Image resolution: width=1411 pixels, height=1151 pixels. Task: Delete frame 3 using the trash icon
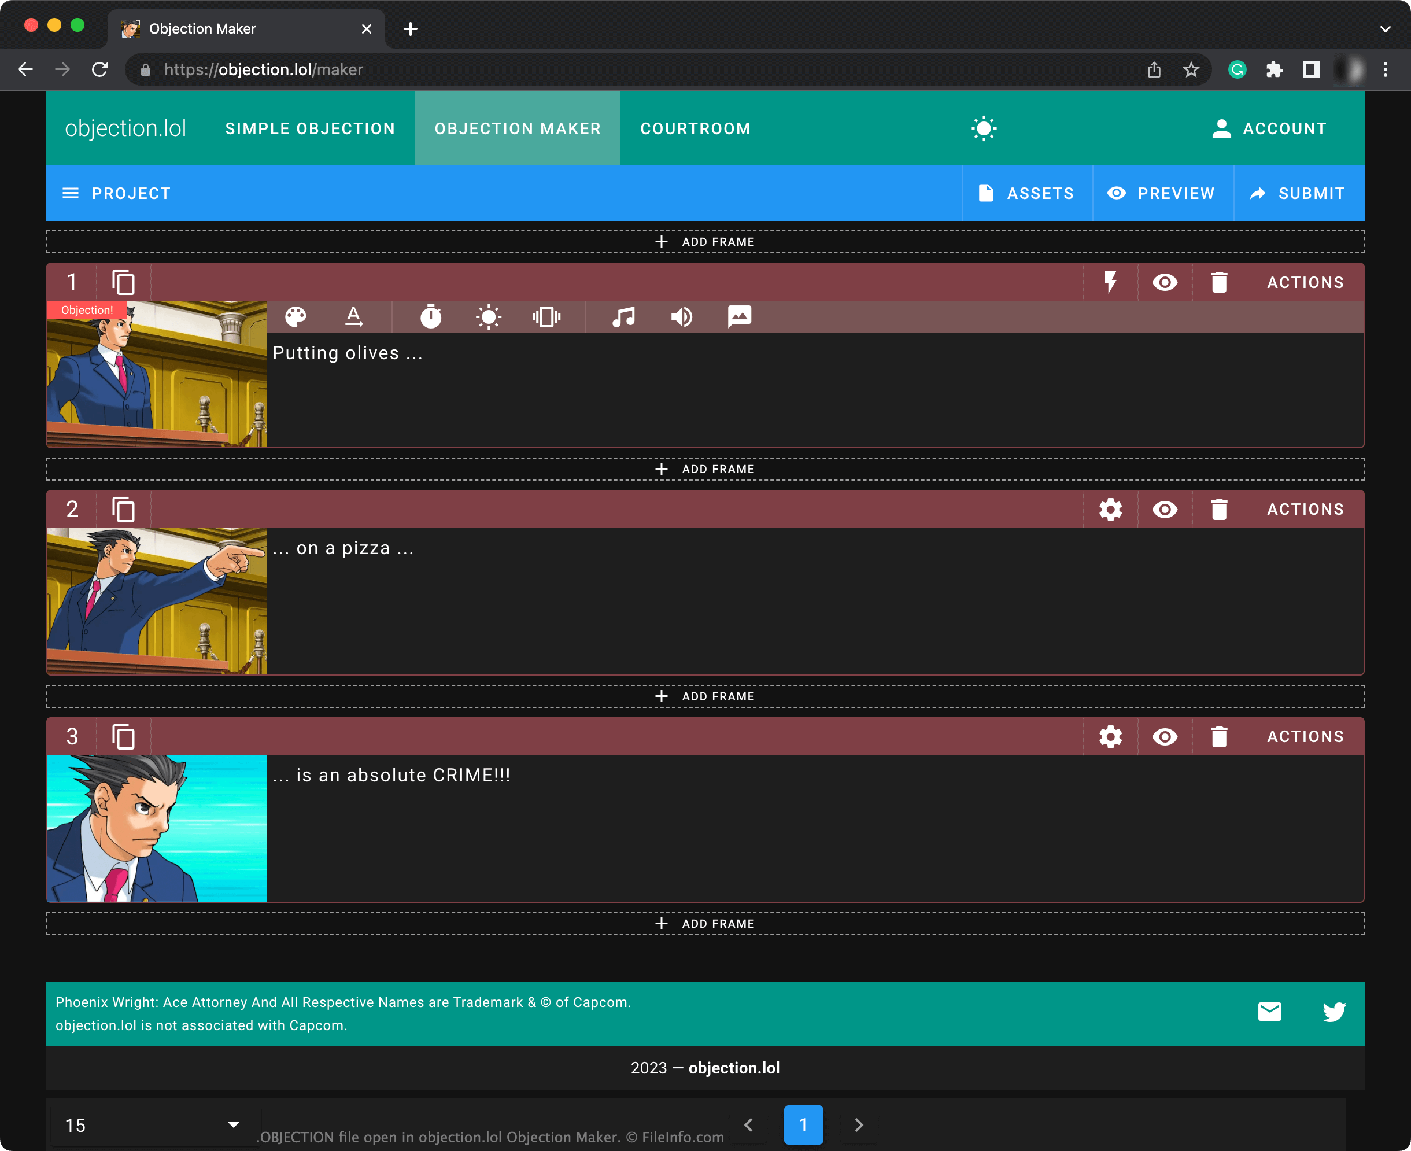coord(1219,737)
